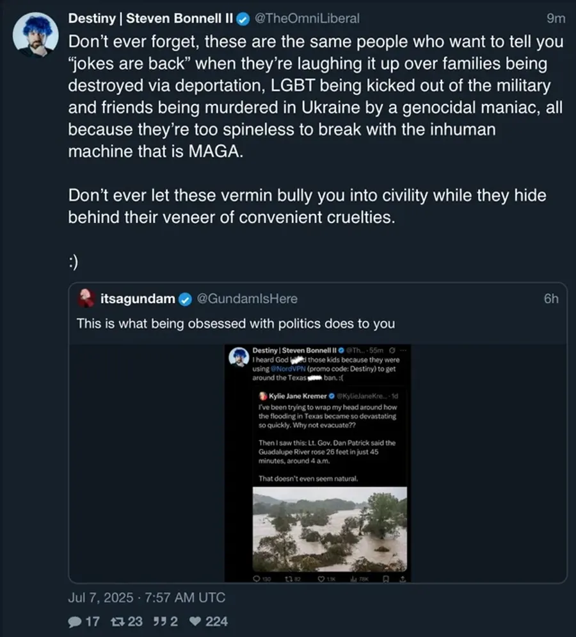Click the share arrow icon in the embedded screenshot
The image size is (576, 637).
(403, 578)
